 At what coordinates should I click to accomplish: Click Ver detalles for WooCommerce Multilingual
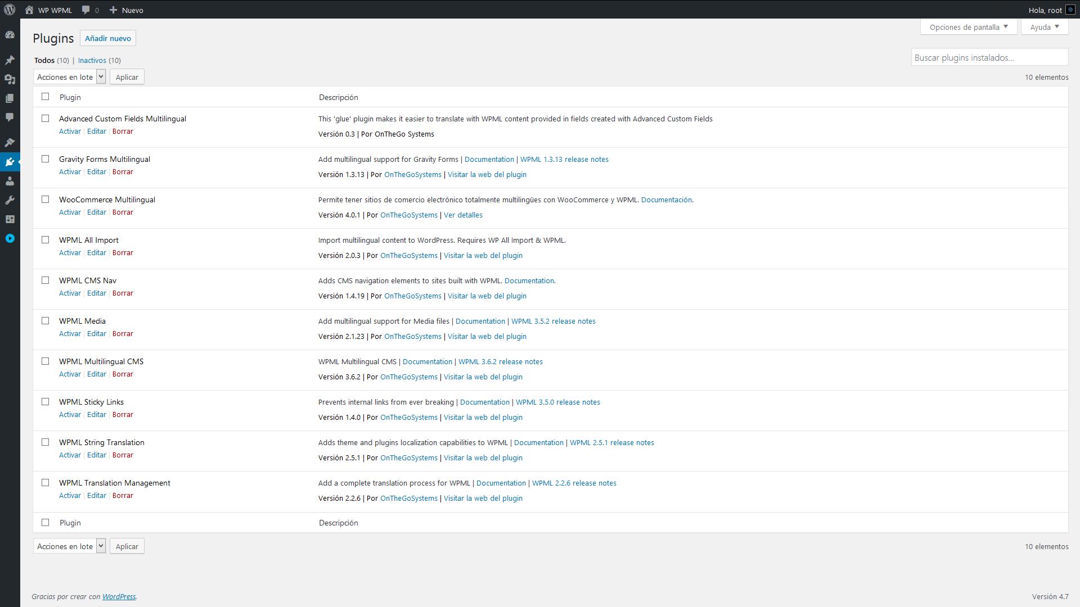click(x=463, y=215)
